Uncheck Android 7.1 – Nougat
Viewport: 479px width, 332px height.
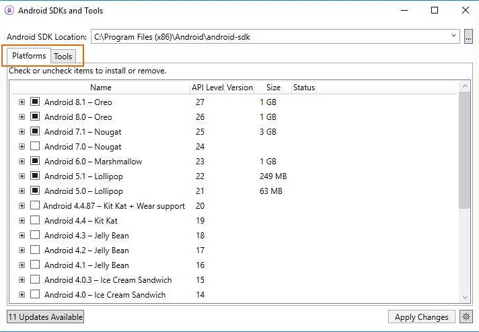pos(35,131)
